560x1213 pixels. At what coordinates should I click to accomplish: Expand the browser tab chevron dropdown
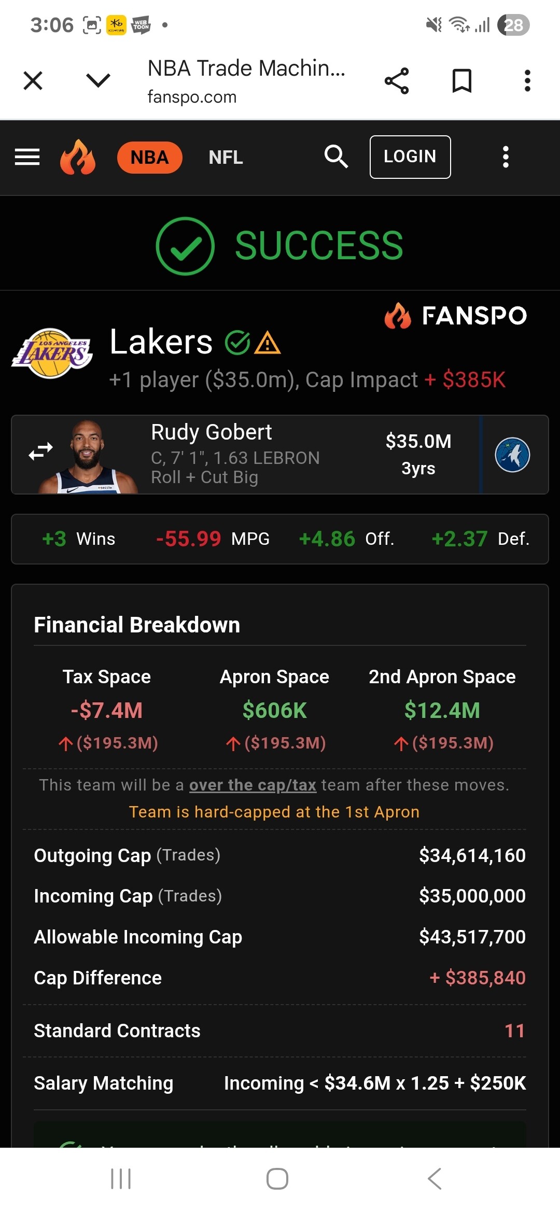pyautogui.click(x=98, y=81)
